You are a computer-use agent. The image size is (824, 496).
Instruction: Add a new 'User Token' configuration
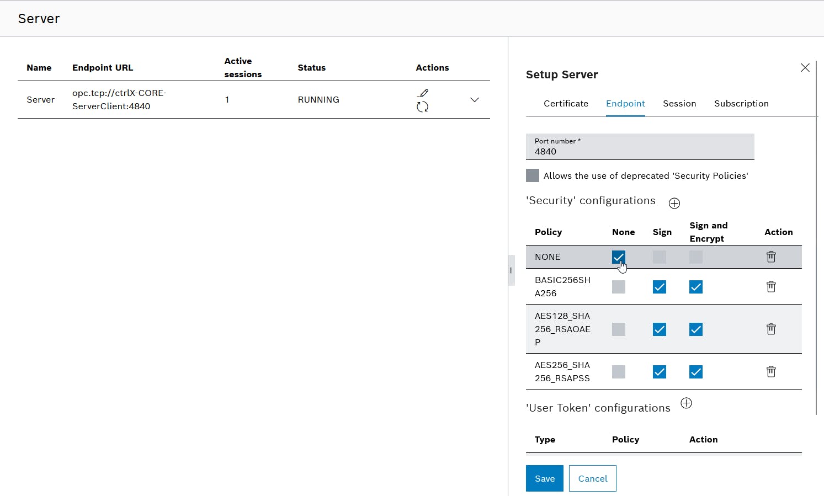point(686,403)
